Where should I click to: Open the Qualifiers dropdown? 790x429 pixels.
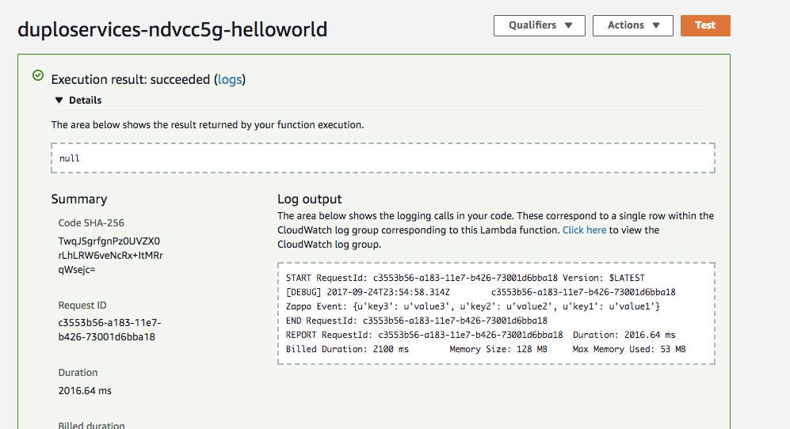539,25
